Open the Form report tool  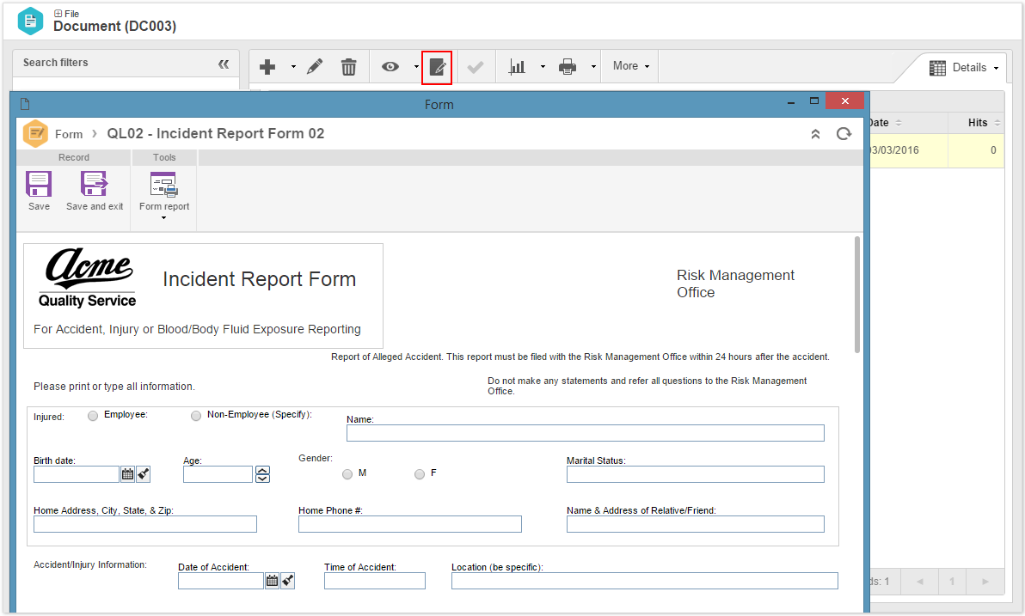[164, 195]
